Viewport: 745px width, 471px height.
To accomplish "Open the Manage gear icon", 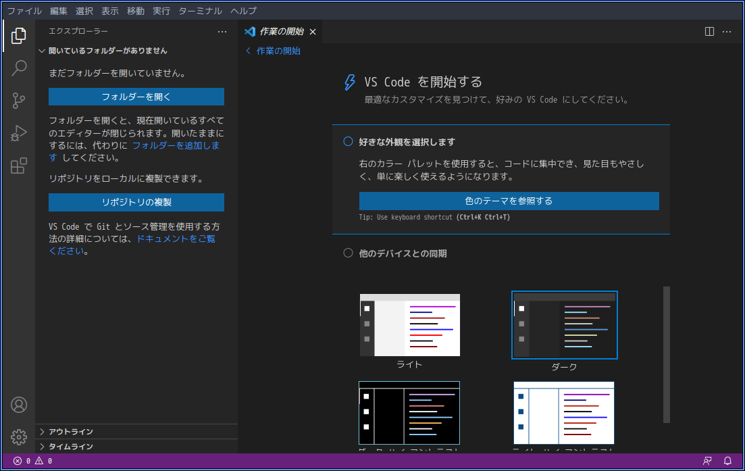I will click(18, 437).
